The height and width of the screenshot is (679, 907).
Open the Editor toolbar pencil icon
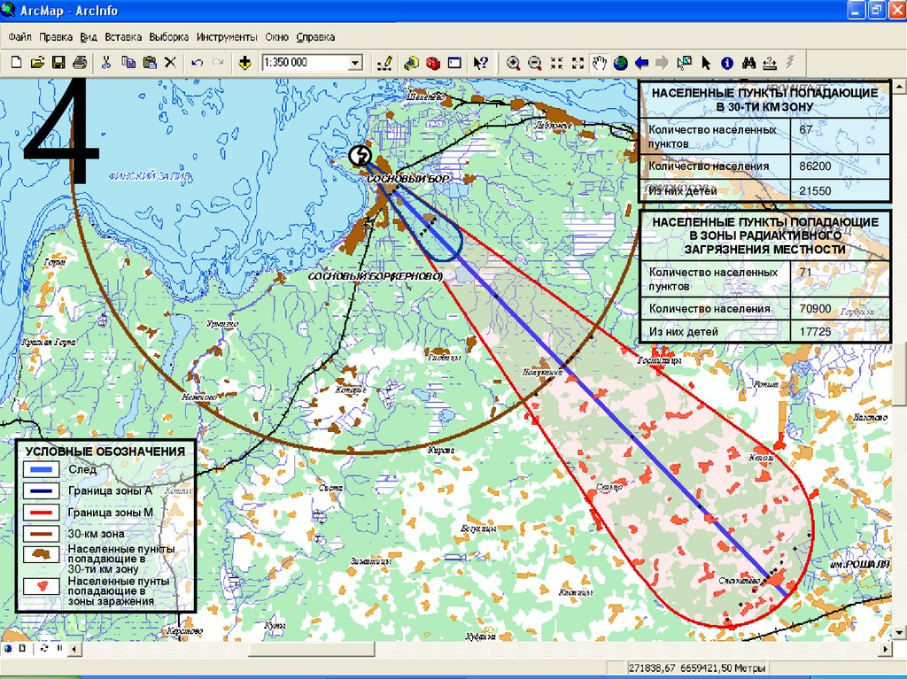[x=385, y=63]
